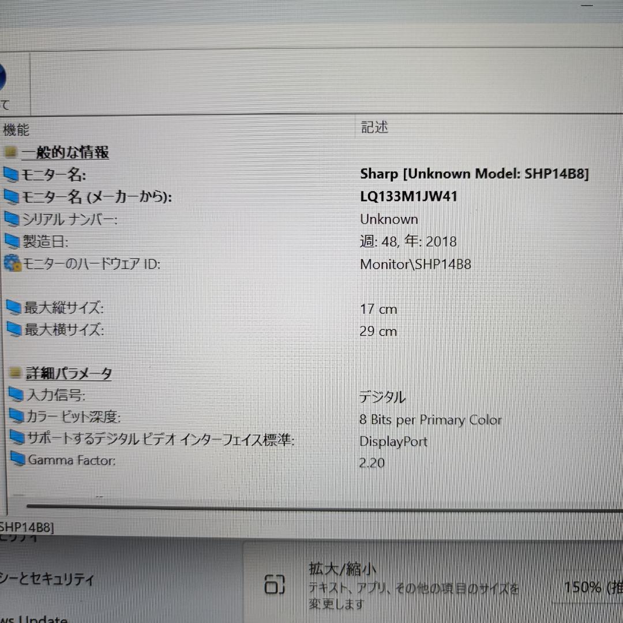Click the horizontal scrollbar under the details list
Viewport: 623px width, 623px height.
pos(325,508)
